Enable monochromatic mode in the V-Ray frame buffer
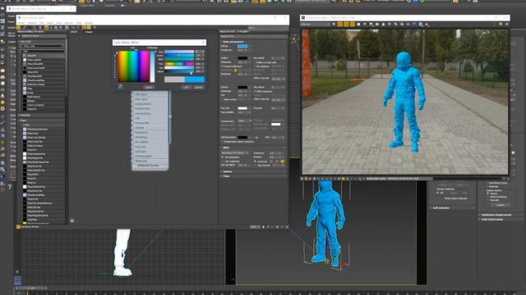Viewport: 526px width, 295px height. (365, 24)
